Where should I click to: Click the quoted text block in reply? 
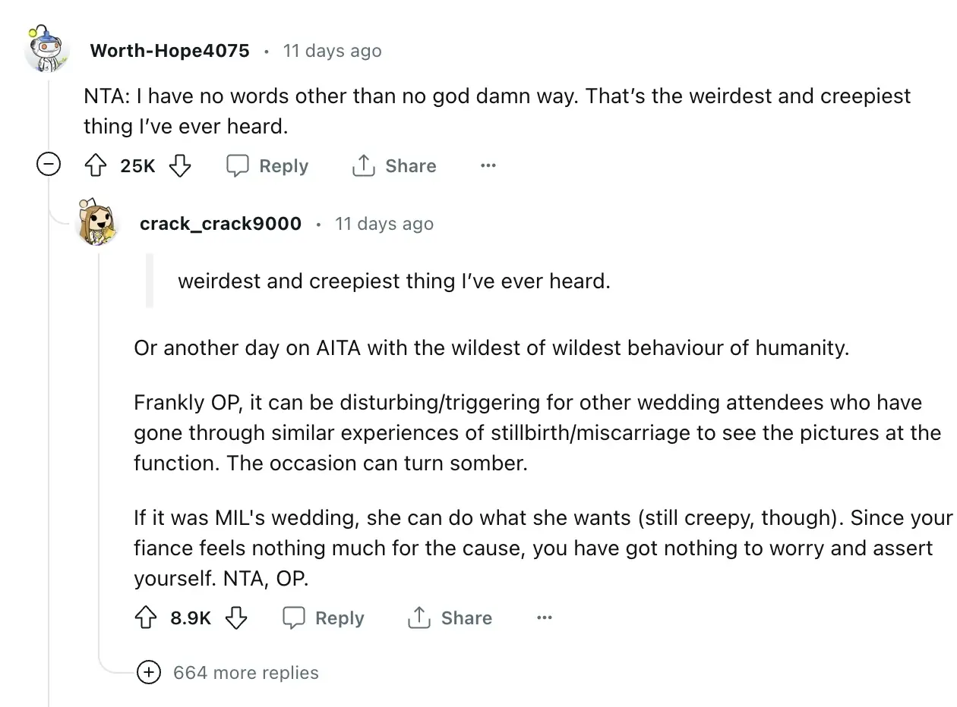393,281
